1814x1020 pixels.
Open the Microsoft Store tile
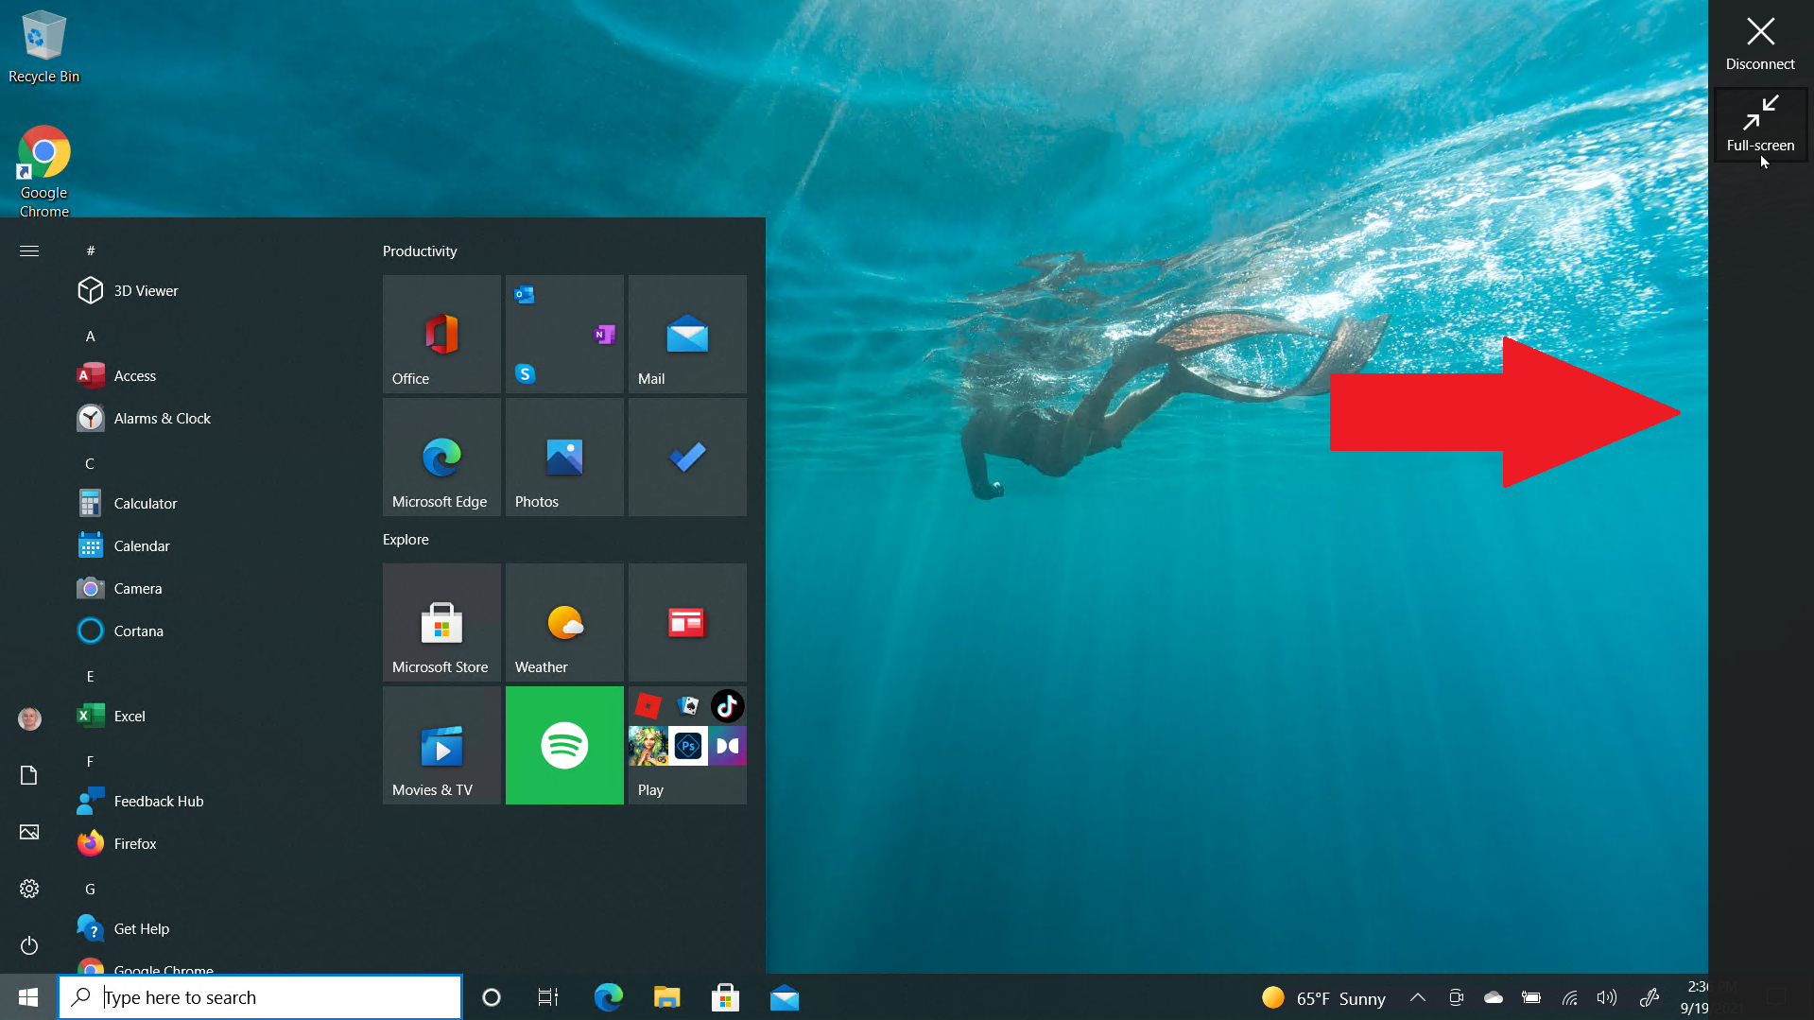[x=441, y=622]
